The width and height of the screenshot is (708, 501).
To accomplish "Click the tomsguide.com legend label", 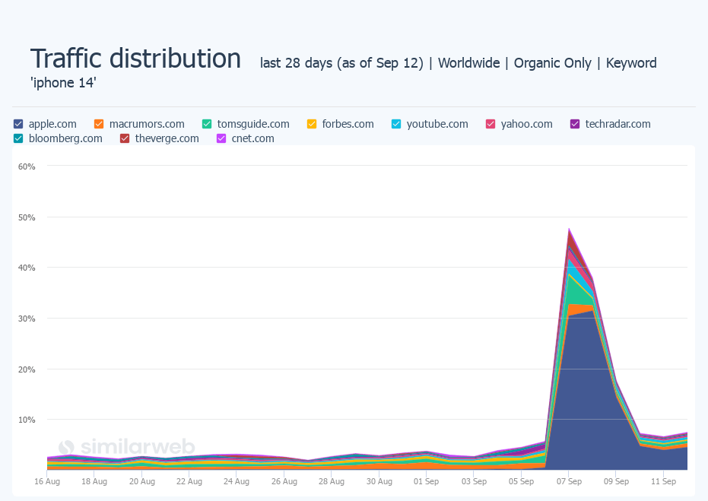I will coord(253,124).
